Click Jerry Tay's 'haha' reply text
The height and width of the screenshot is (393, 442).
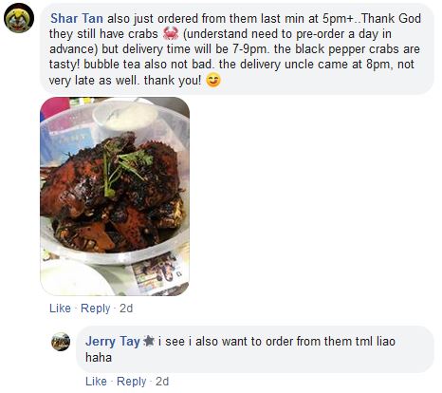coord(99,358)
